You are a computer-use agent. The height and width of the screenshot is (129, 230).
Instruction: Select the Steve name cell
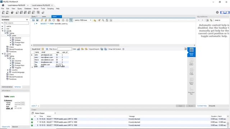coord(37,60)
